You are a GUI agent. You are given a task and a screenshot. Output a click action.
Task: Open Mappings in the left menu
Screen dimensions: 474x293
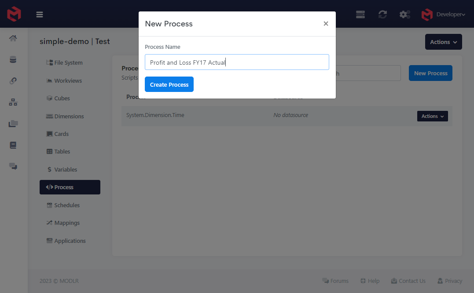point(67,223)
